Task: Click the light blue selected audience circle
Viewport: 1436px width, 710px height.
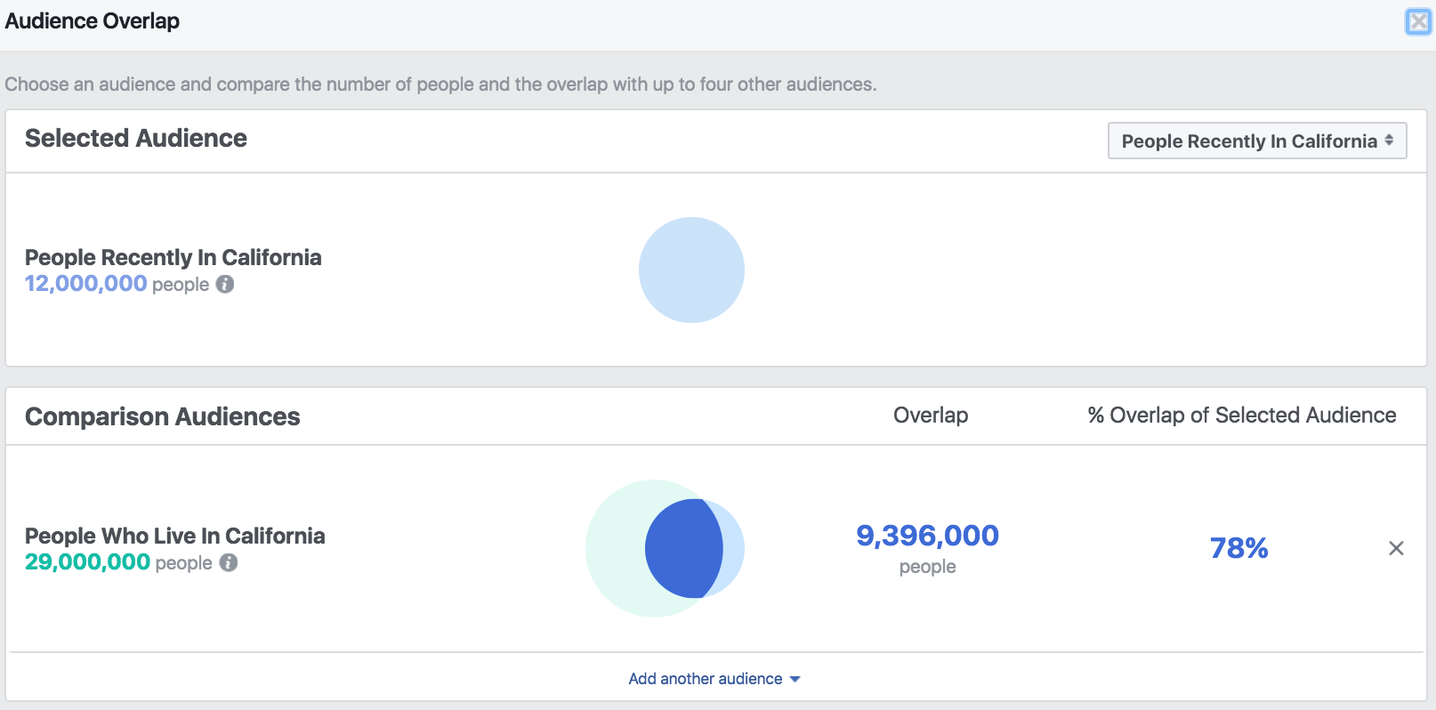Action: (x=691, y=270)
